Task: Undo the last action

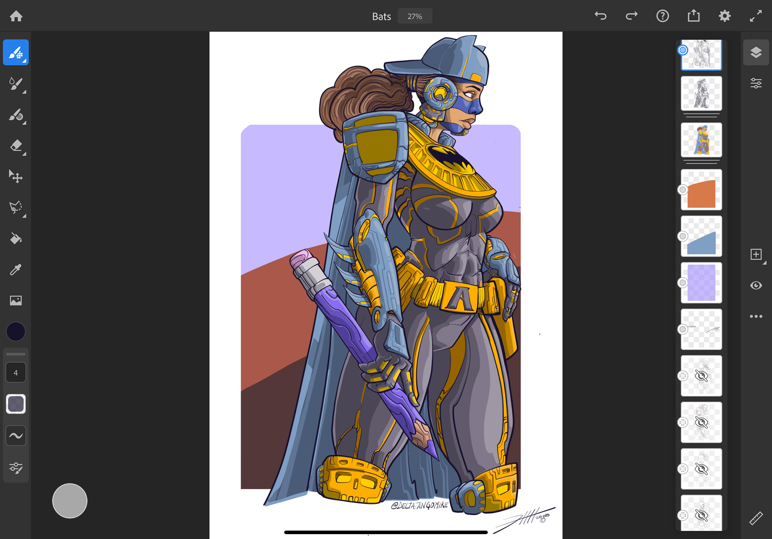Action: point(600,16)
